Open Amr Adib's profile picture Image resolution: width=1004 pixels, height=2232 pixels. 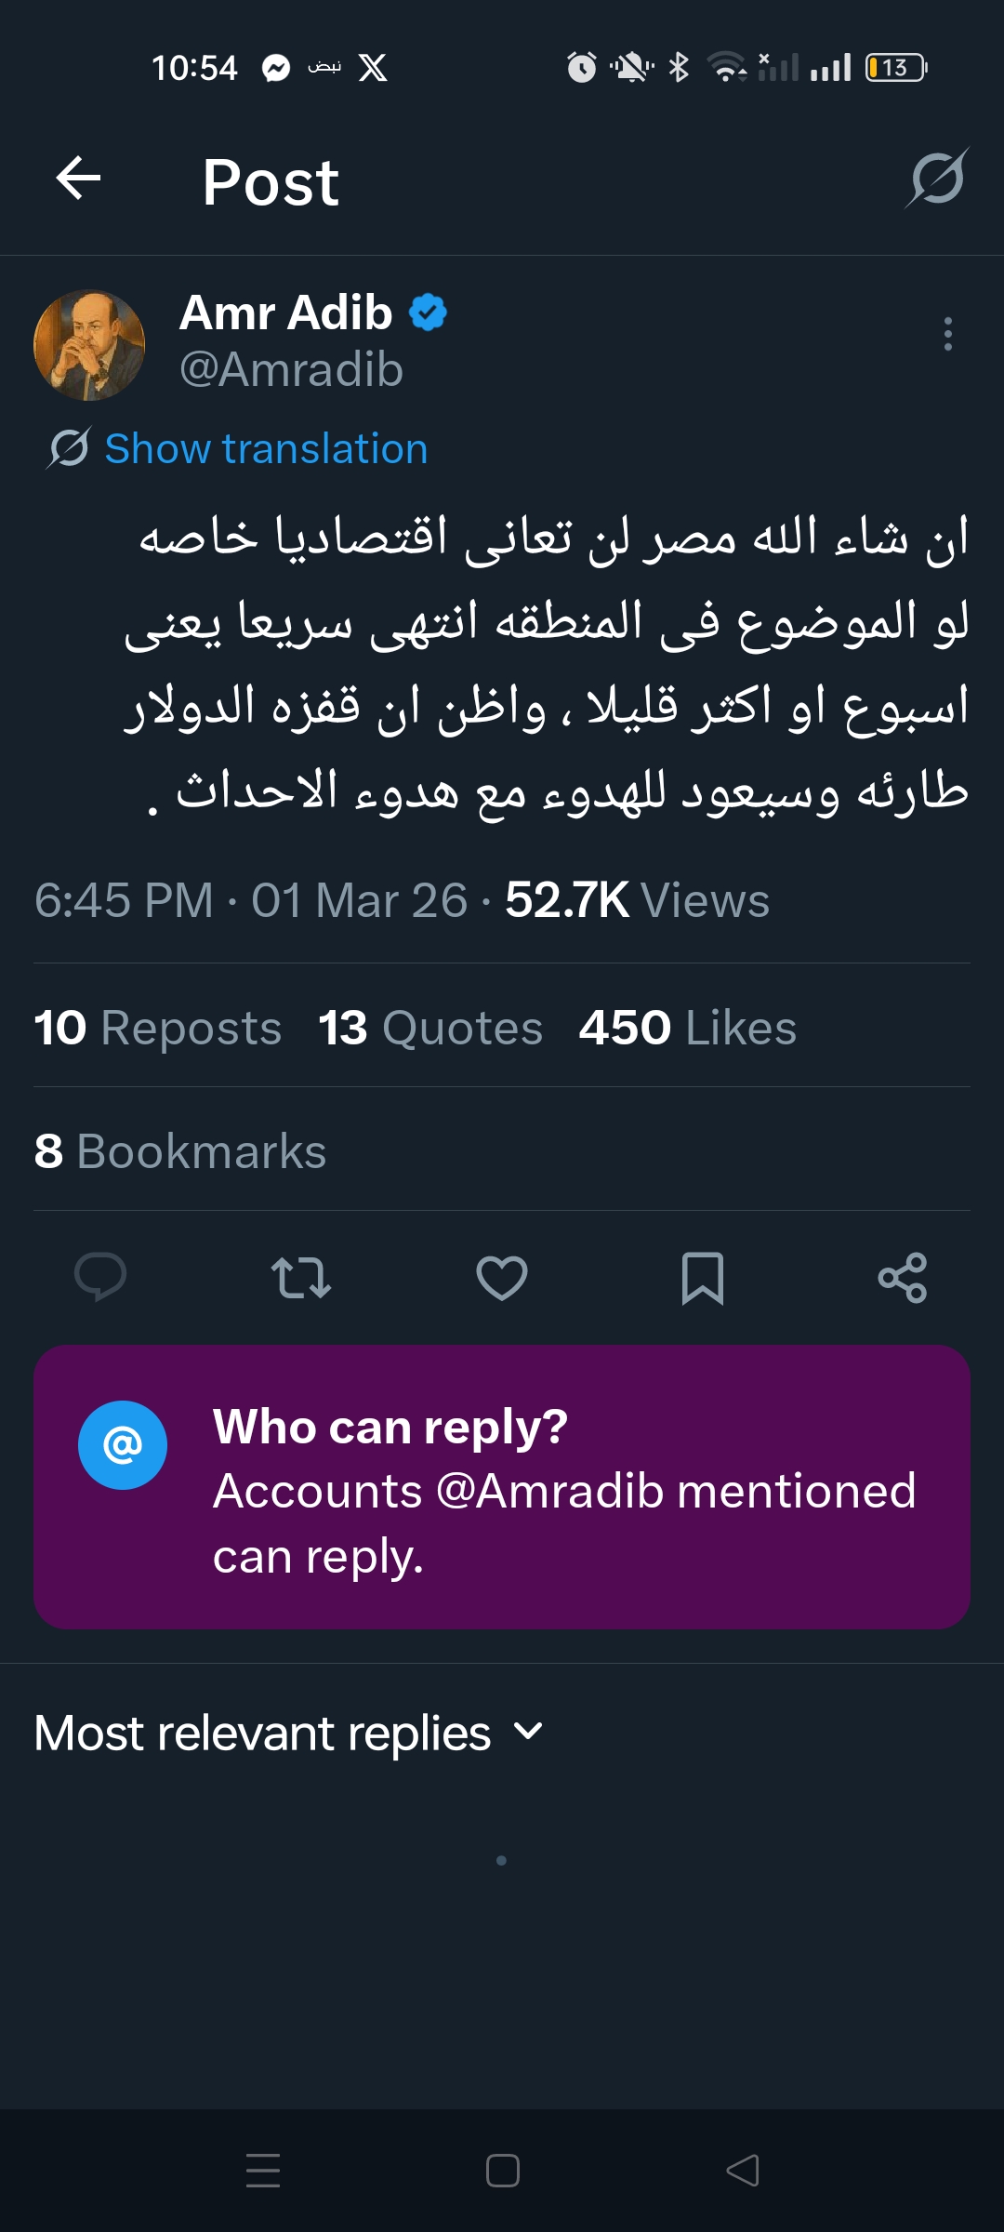click(89, 345)
